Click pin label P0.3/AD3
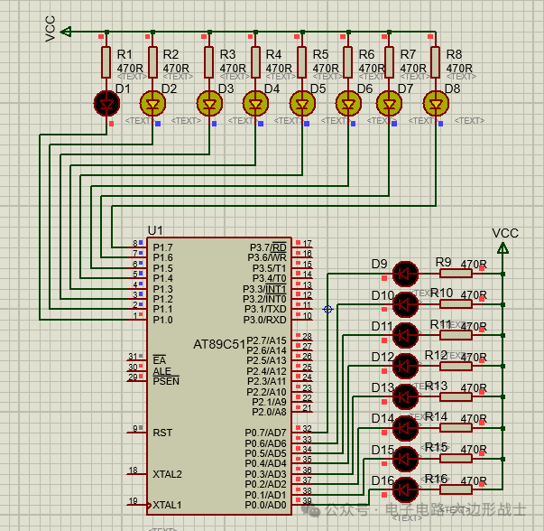 266,474
